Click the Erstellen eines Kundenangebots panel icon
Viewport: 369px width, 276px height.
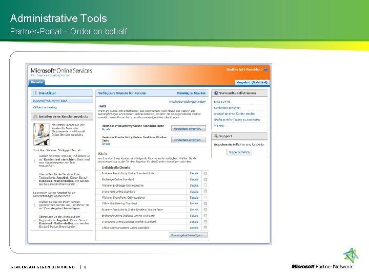click(x=35, y=117)
